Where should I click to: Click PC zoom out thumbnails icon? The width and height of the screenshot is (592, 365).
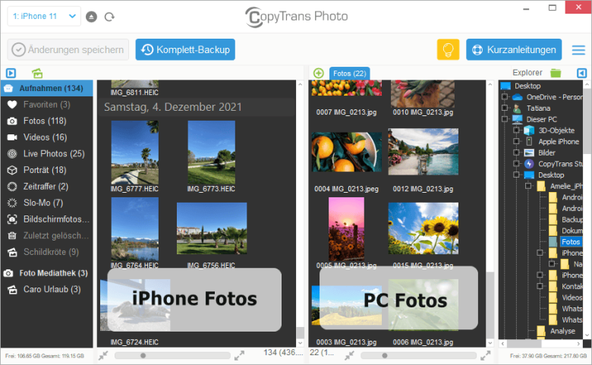click(x=349, y=356)
